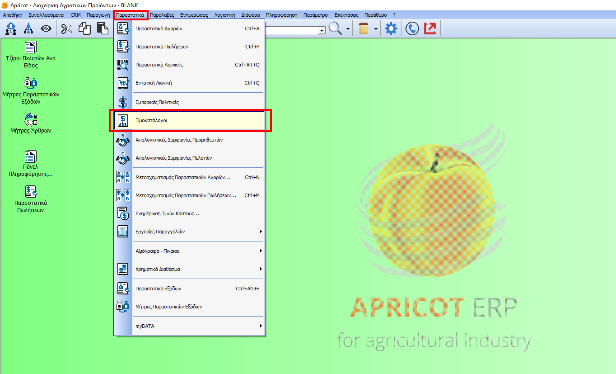Open Απολογιστικές Συμφωνίες Προμηθευτών handshake icon
Screen dimensions: 616x374
(x=123, y=140)
